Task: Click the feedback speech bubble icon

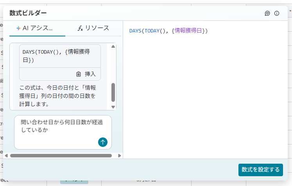Action: click(267, 13)
